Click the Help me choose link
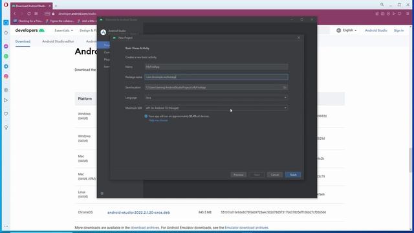 click(x=158, y=120)
